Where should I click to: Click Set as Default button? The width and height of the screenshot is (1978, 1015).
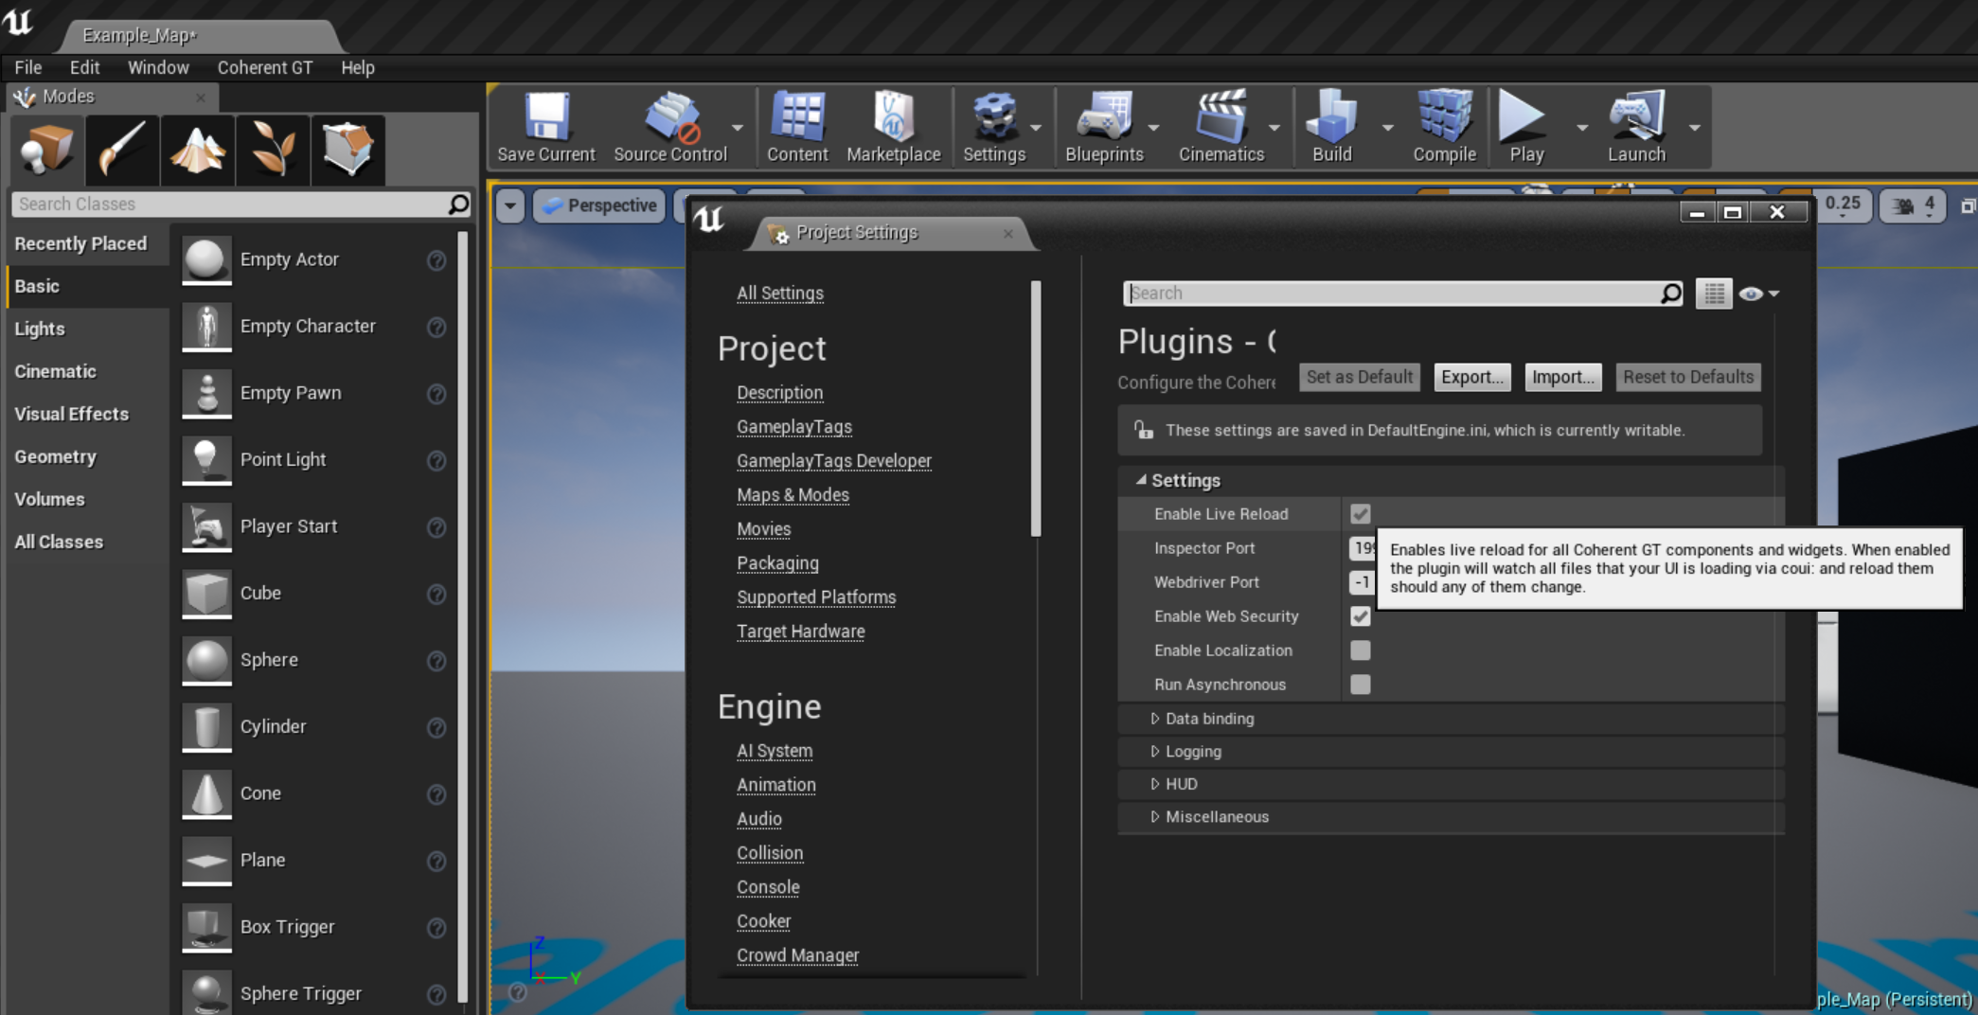click(1359, 377)
